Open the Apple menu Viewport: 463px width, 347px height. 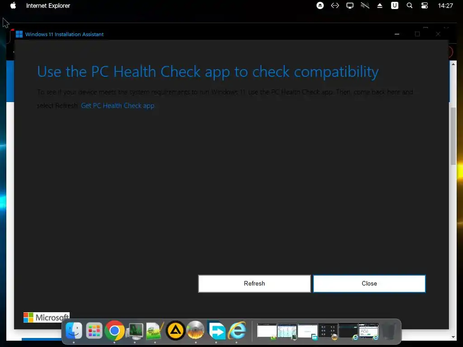coord(13,5)
